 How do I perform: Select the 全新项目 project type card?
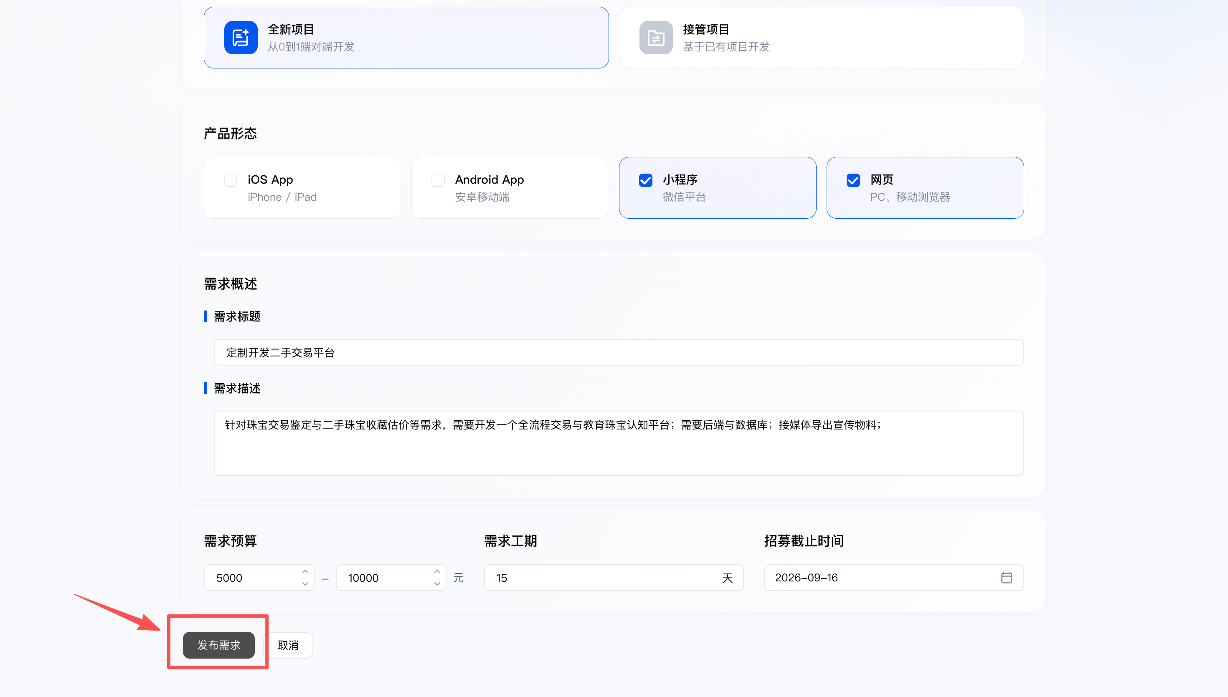pyautogui.click(x=406, y=37)
